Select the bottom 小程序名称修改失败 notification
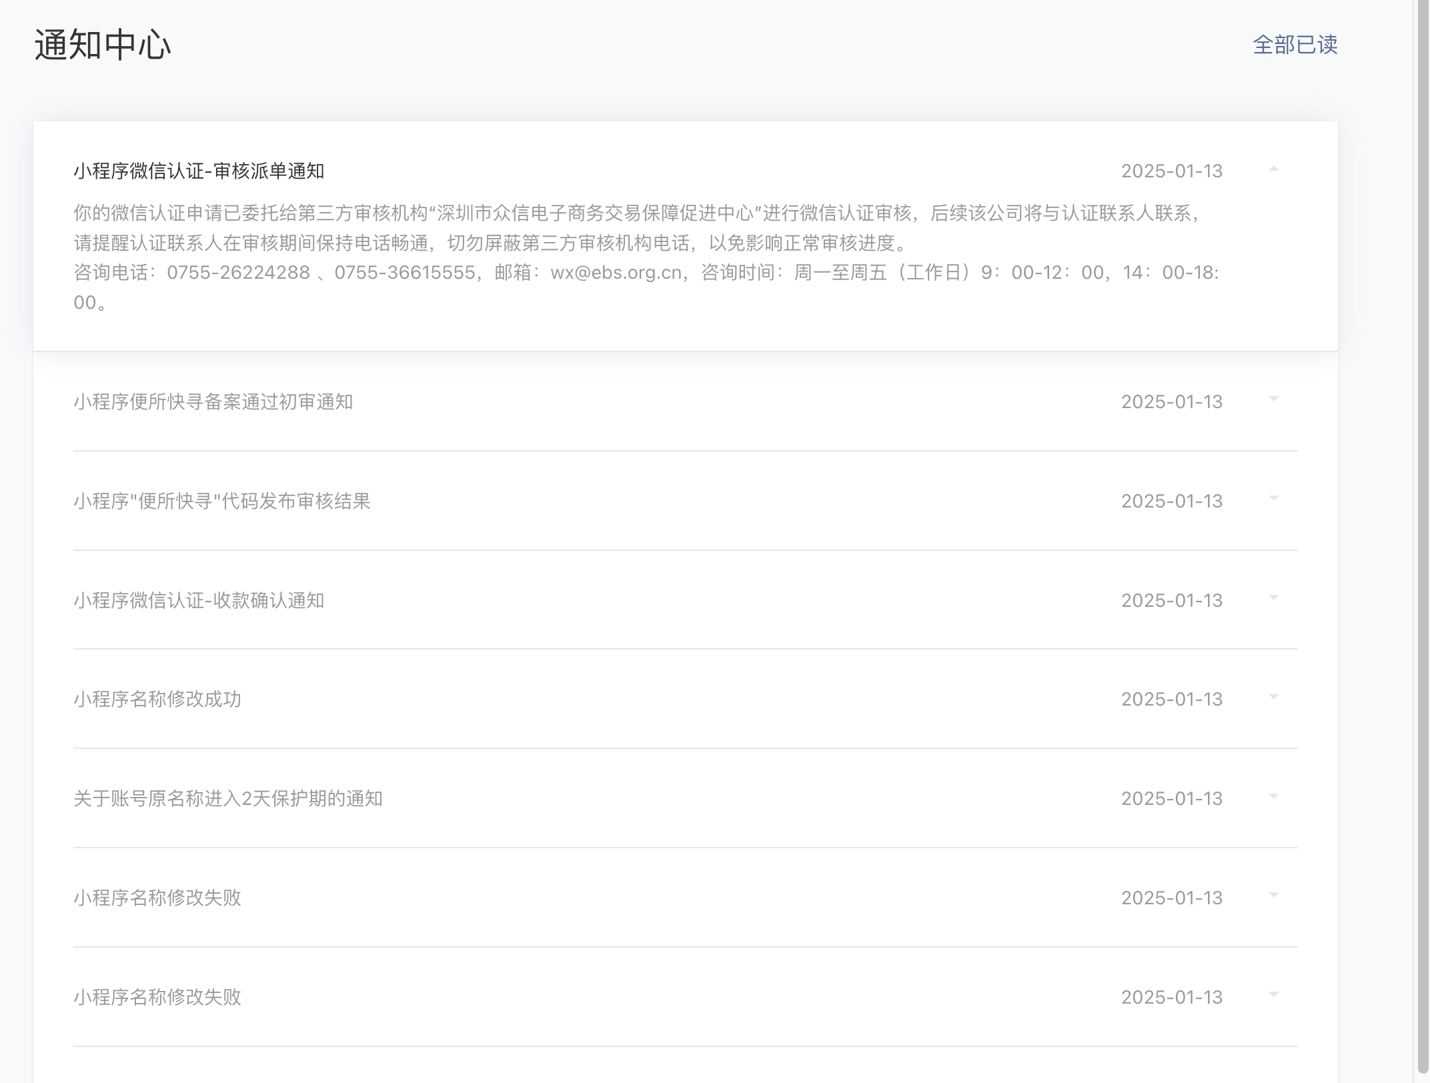Screen dimensions: 1430x1083 [x=157, y=997]
